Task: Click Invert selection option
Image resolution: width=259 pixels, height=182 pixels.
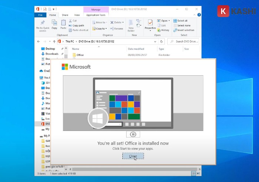Action: 185,30
